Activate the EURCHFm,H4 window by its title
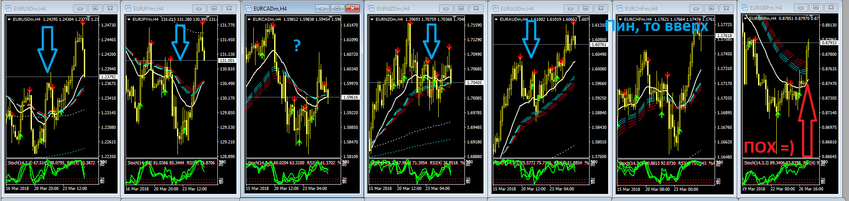 (x=641, y=9)
